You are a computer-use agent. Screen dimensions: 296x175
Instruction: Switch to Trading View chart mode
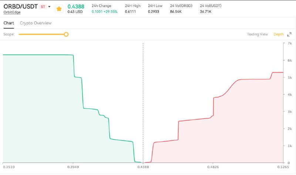(x=257, y=34)
